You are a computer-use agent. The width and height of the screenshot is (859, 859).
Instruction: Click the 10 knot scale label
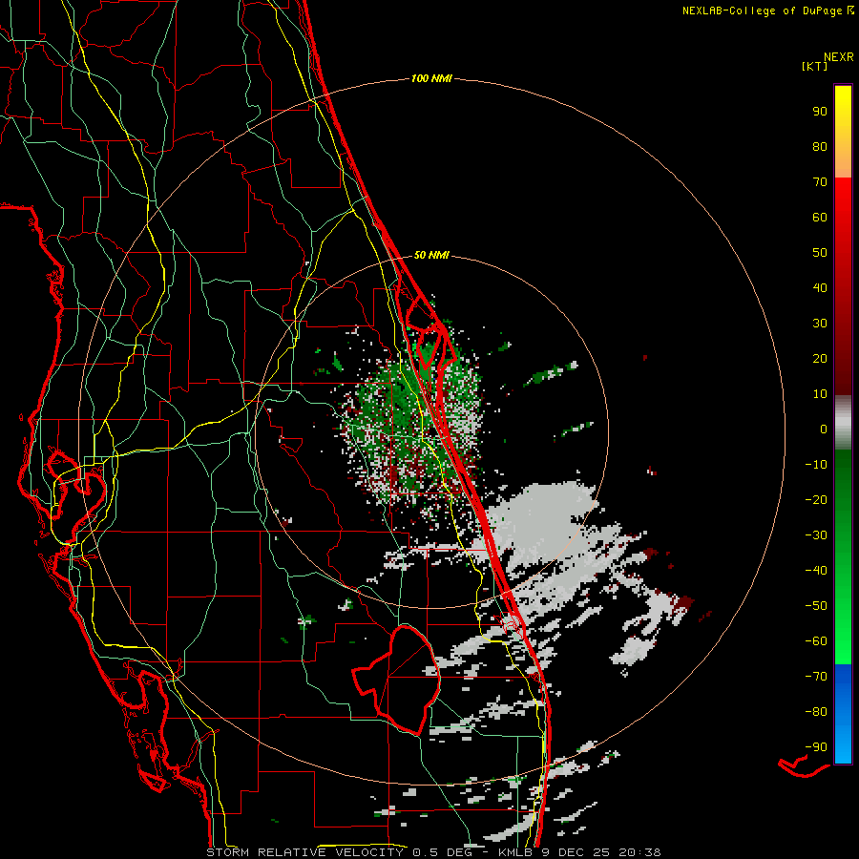click(x=820, y=394)
